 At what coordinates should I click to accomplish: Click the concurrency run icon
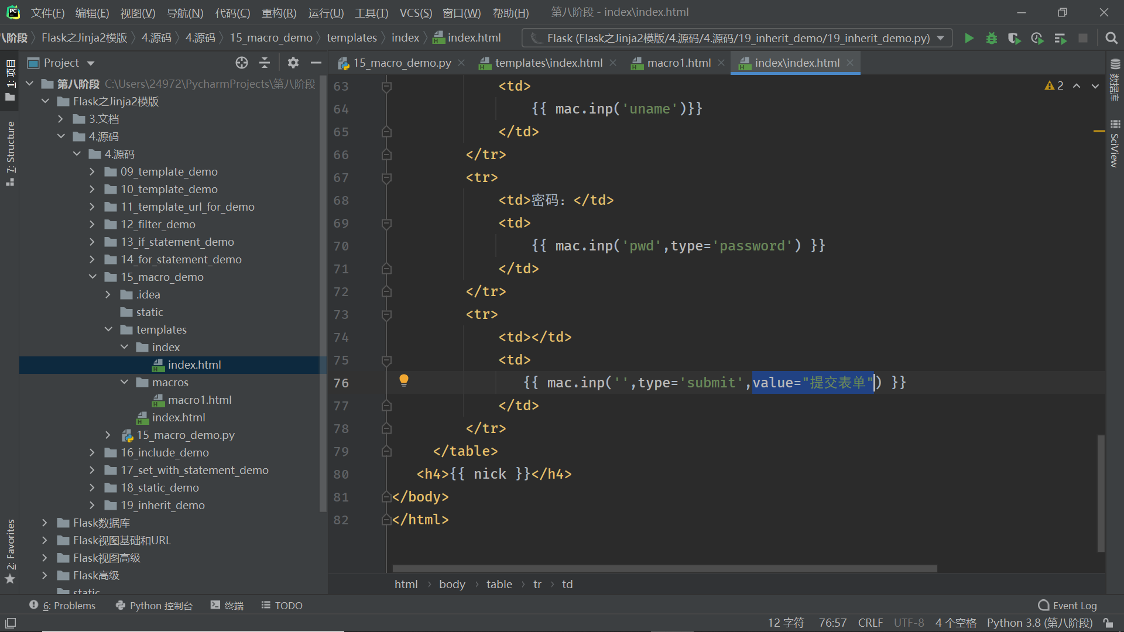(1060, 38)
